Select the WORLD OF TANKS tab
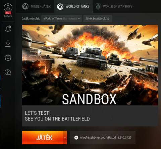This screenshot has height=149, width=161. [73, 6]
